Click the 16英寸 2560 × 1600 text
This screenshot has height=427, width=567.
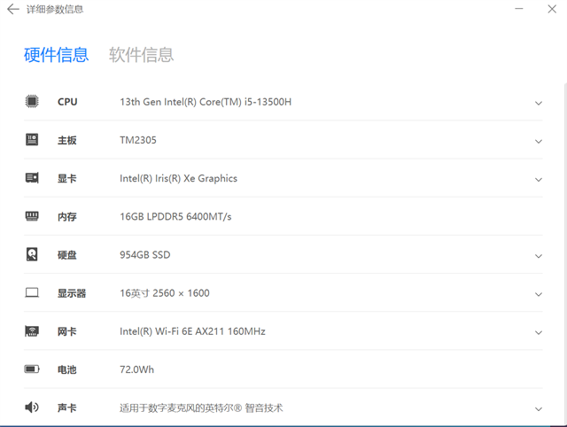point(165,293)
